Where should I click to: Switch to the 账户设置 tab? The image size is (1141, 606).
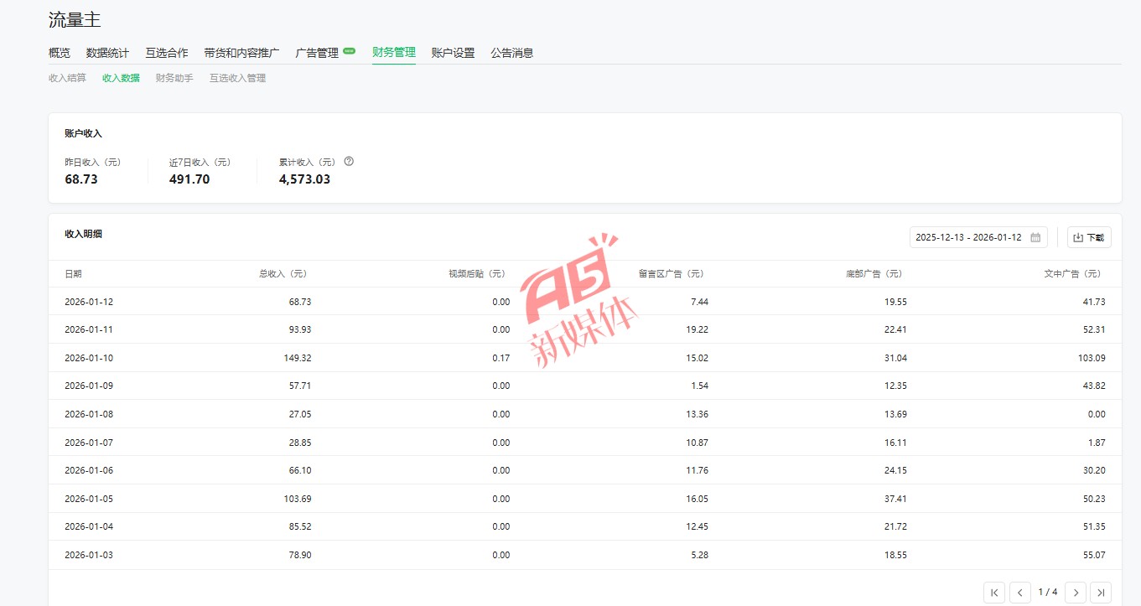(453, 53)
